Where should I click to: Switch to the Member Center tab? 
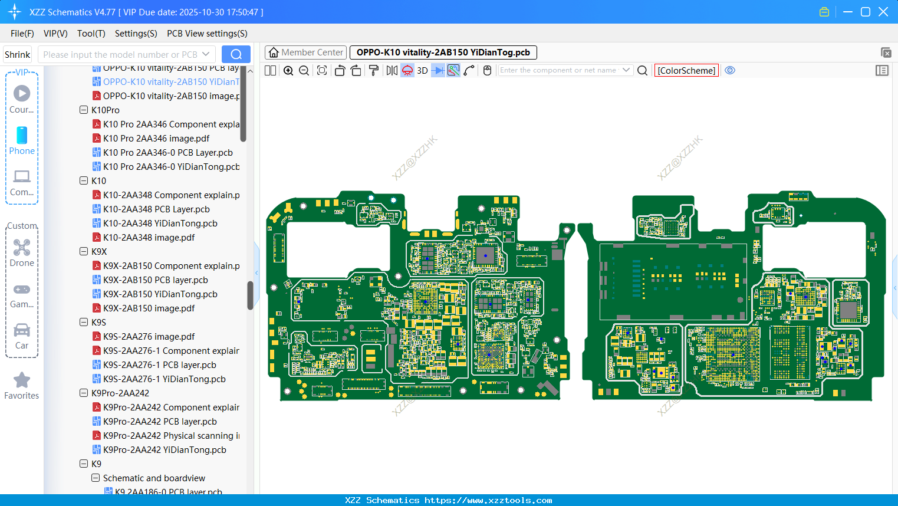(306, 52)
